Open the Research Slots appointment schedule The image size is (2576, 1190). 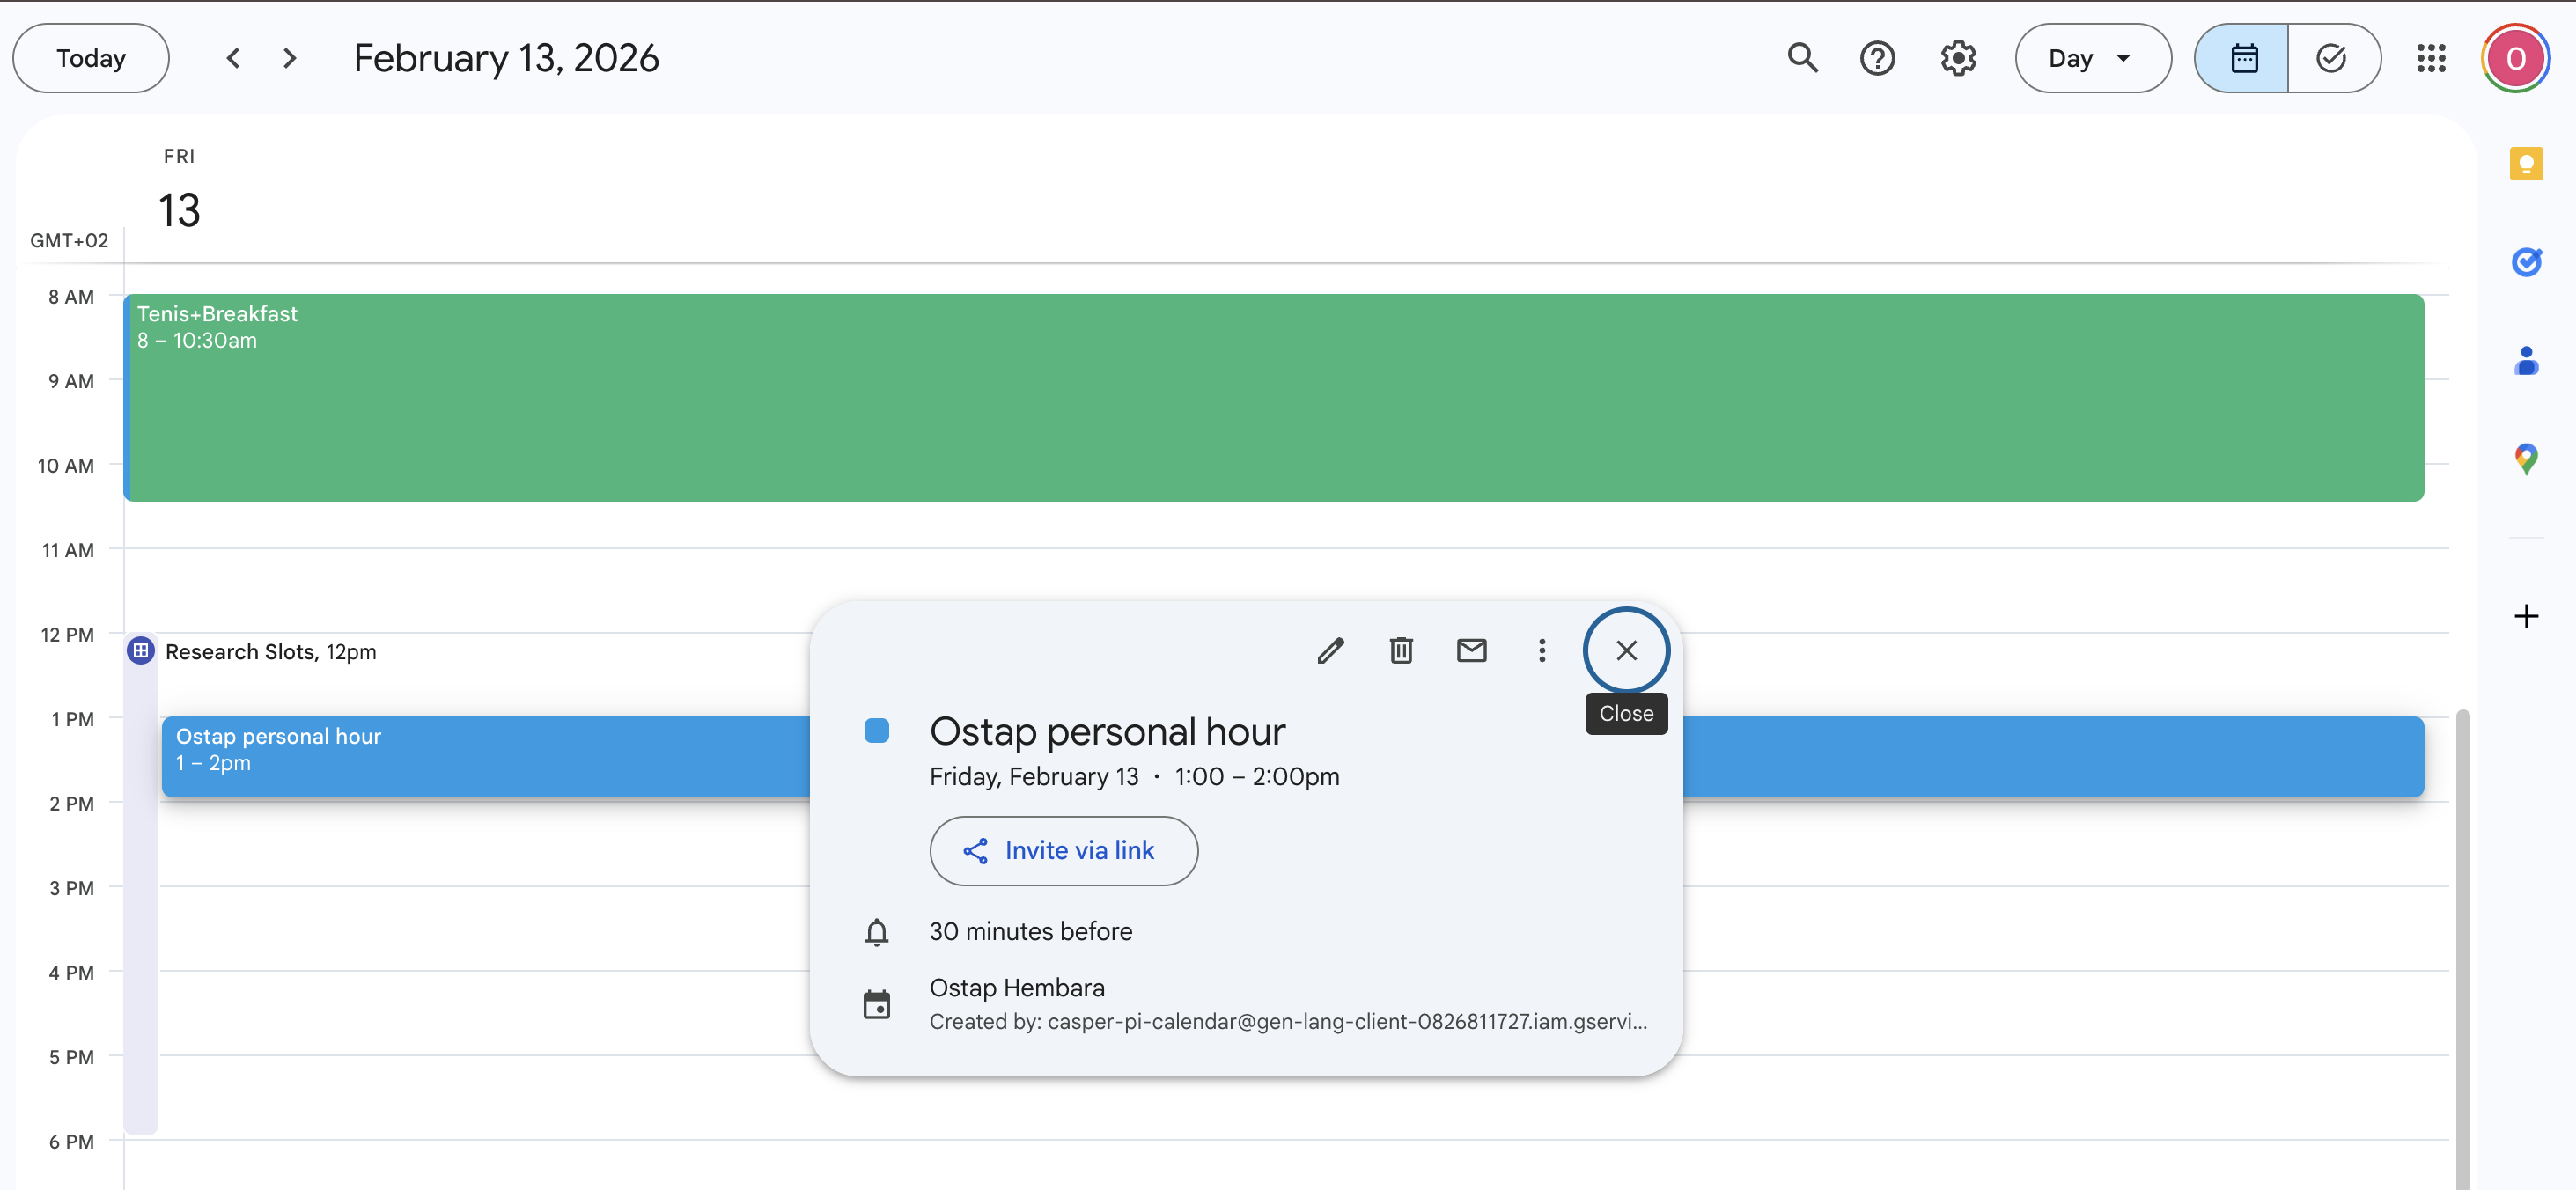pos(270,652)
